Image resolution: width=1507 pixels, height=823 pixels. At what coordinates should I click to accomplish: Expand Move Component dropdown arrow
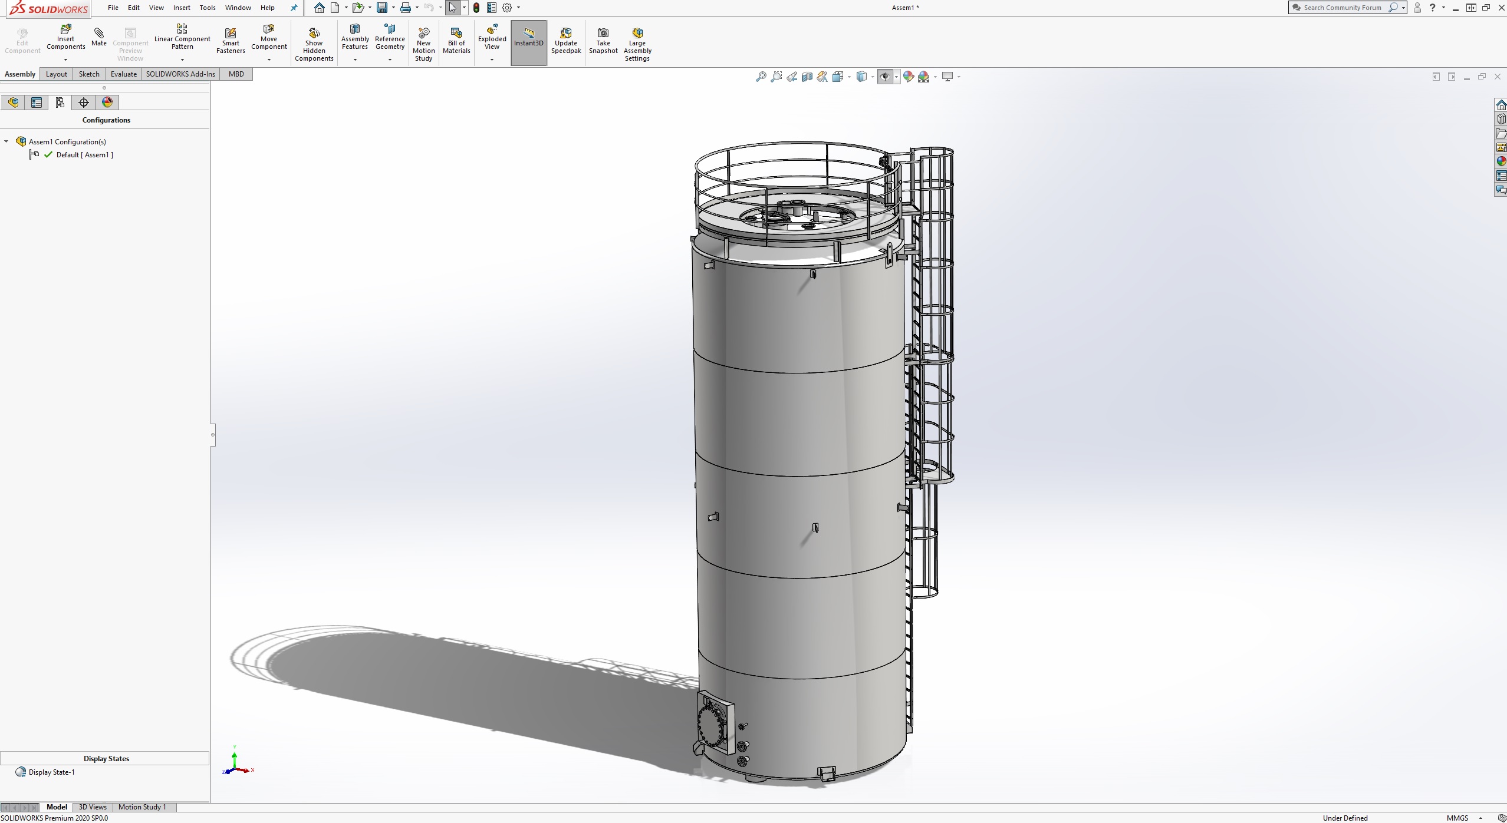tap(269, 60)
